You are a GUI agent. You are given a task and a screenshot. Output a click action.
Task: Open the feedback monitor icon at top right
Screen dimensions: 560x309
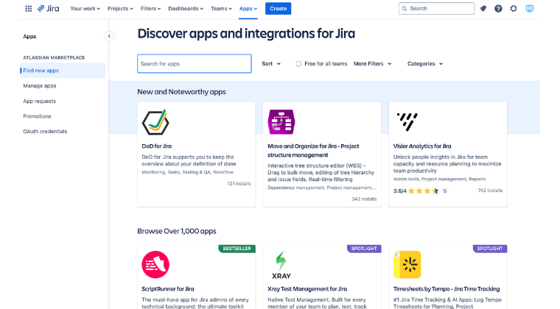pos(530,9)
